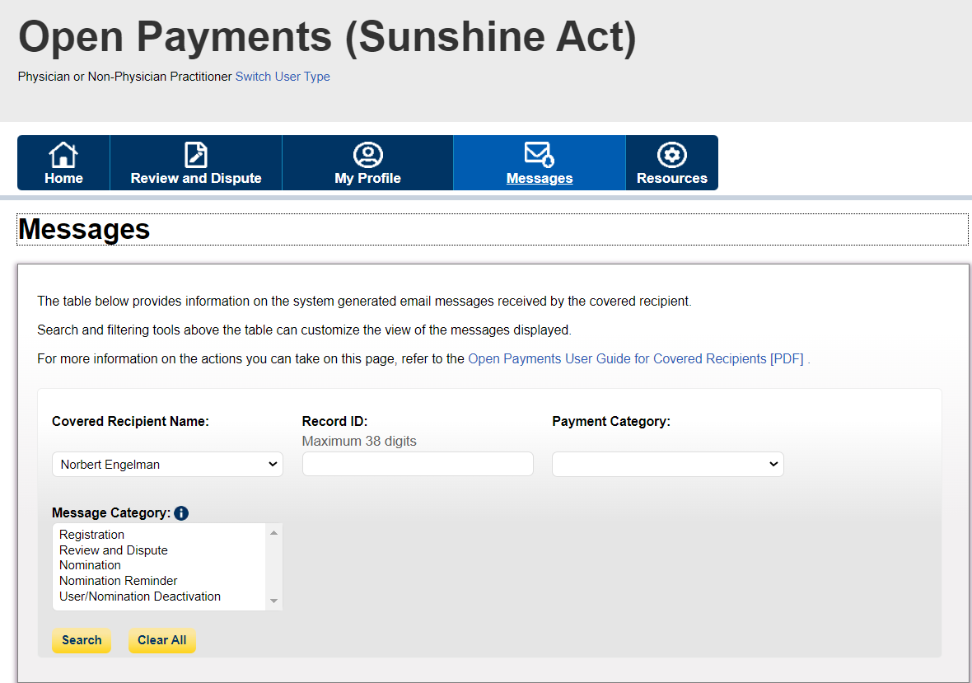Image resolution: width=972 pixels, height=683 pixels.
Task: Expand the Payment Category dropdown
Action: pyautogui.click(x=667, y=465)
